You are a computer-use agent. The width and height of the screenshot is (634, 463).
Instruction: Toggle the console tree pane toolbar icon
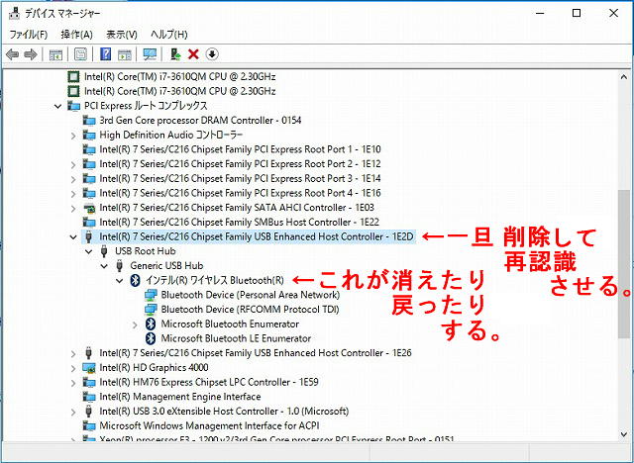(55, 54)
